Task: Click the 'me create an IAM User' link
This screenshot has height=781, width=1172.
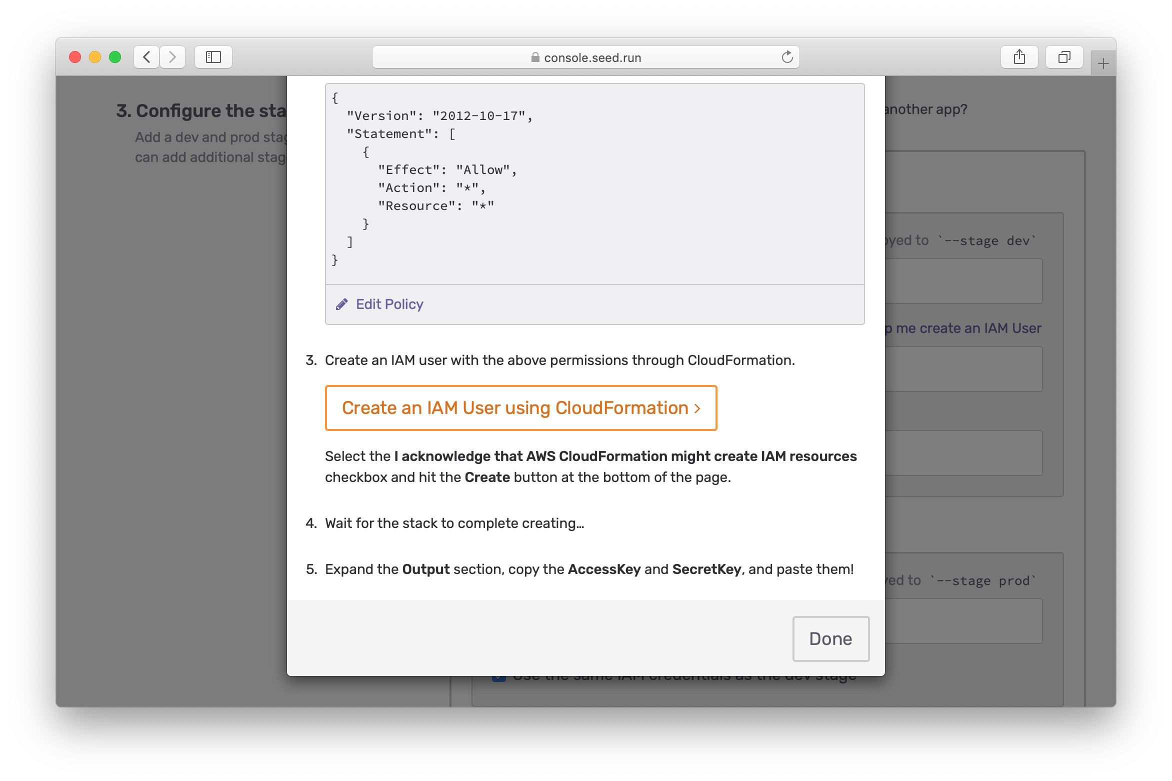Action: [x=968, y=328]
